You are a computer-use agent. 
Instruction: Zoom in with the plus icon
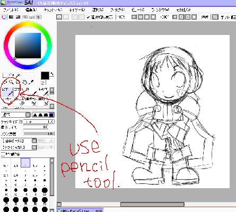147,17
